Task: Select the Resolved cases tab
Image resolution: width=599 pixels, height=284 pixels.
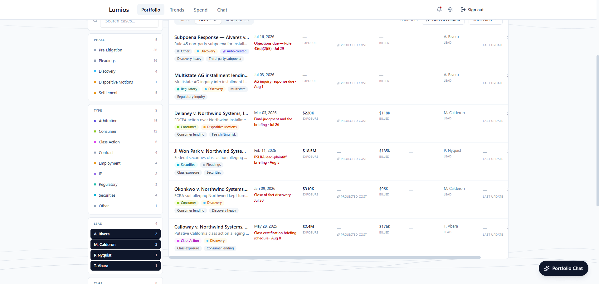Action: [237, 21]
